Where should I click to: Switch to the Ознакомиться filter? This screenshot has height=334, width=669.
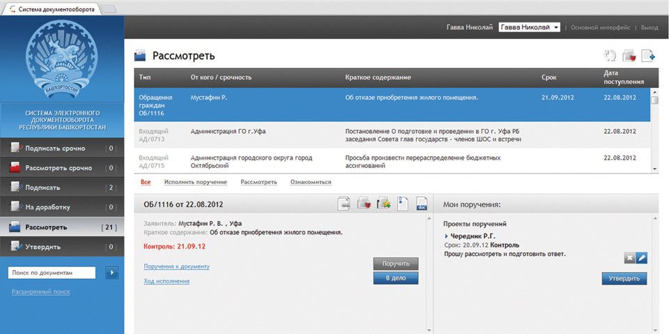click(x=310, y=182)
